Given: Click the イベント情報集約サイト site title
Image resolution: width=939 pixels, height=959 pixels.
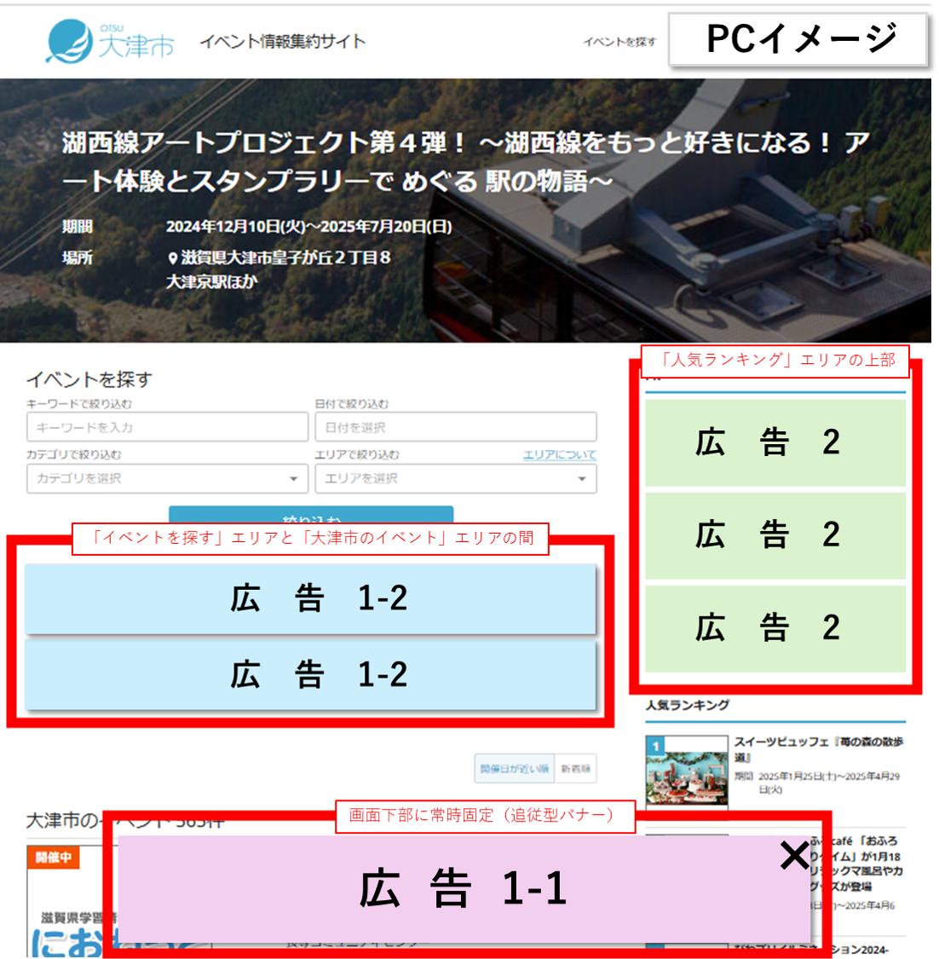Looking at the screenshot, I should coord(281,39).
